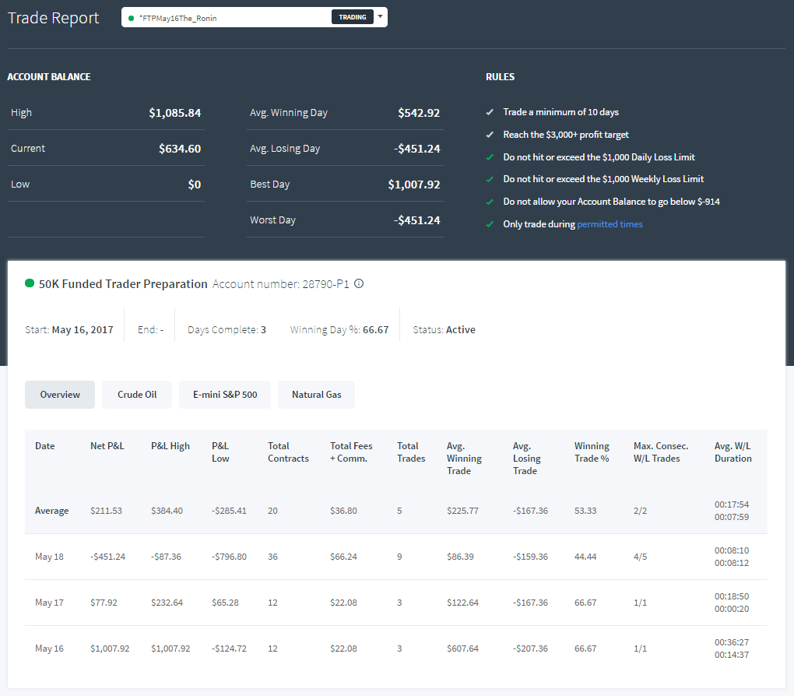Image resolution: width=794 pixels, height=696 pixels.
Task: Click the account number info icon
Action: point(359,283)
